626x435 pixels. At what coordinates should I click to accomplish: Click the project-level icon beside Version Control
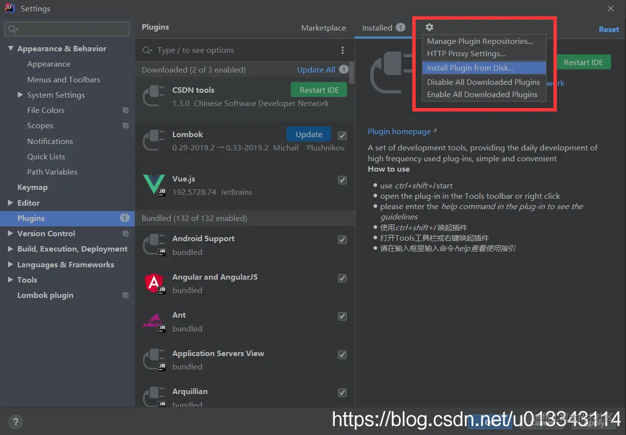(x=125, y=234)
